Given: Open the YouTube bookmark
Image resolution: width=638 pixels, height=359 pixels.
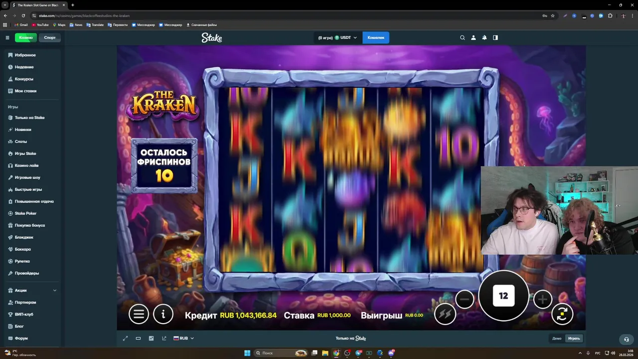Looking at the screenshot, I should pos(40,24).
